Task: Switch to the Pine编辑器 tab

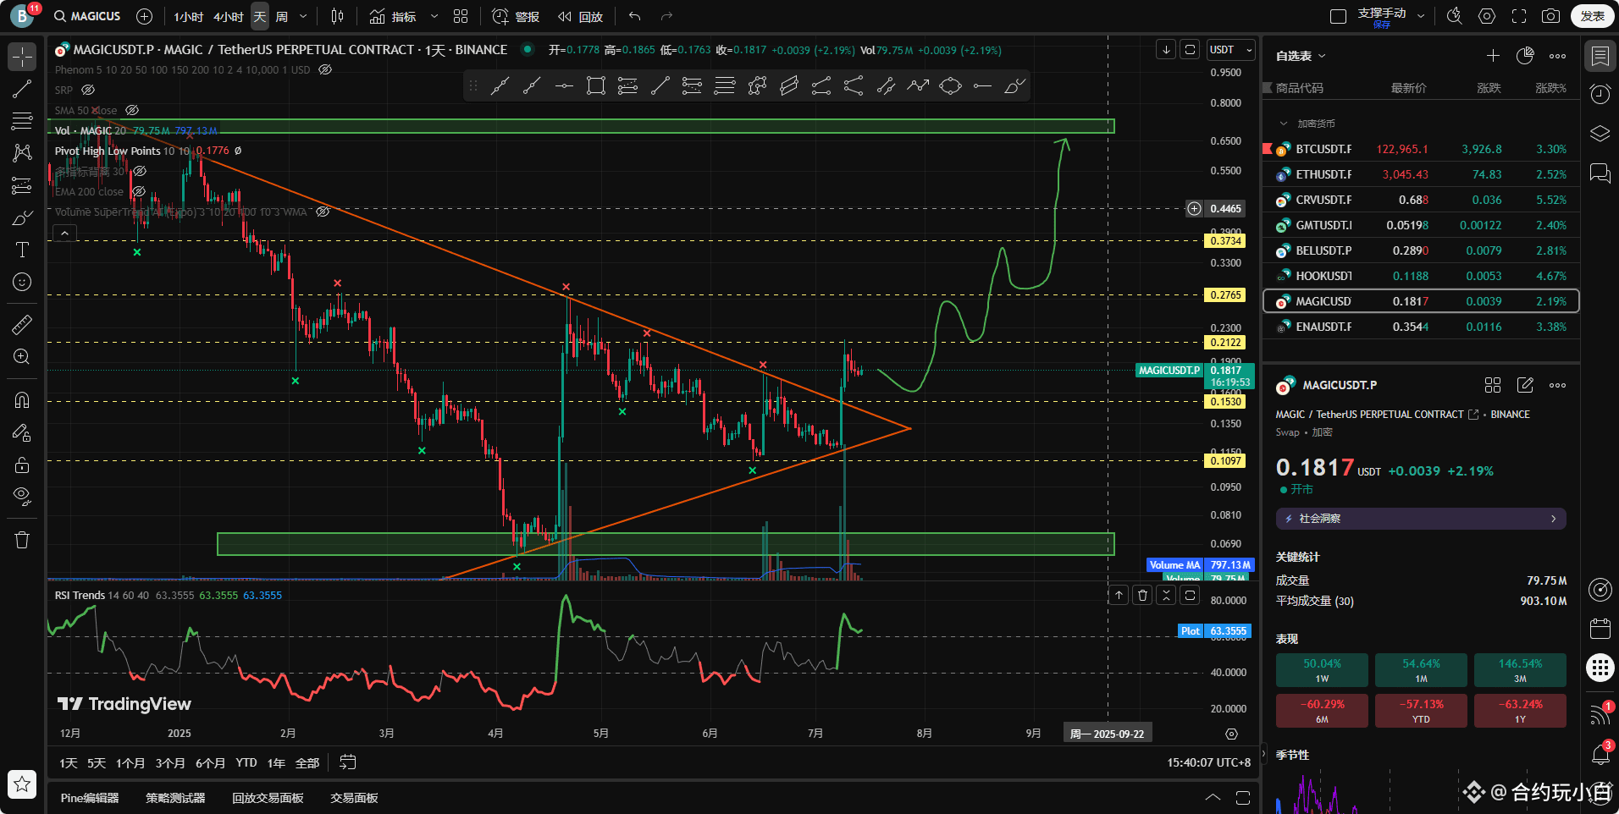Action: [90, 798]
